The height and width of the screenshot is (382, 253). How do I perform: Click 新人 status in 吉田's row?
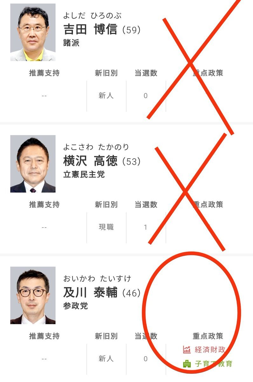tap(106, 95)
